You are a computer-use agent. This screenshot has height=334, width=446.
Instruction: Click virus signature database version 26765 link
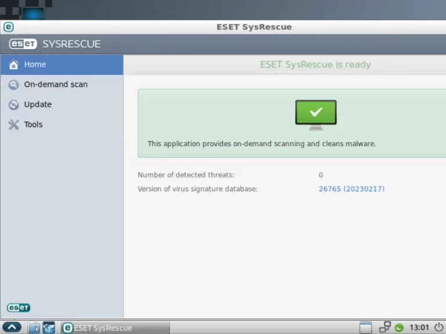click(x=351, y=189)
